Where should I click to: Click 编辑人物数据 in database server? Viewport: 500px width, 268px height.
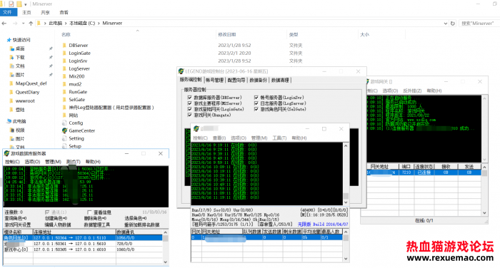click(x=58, y=225)
